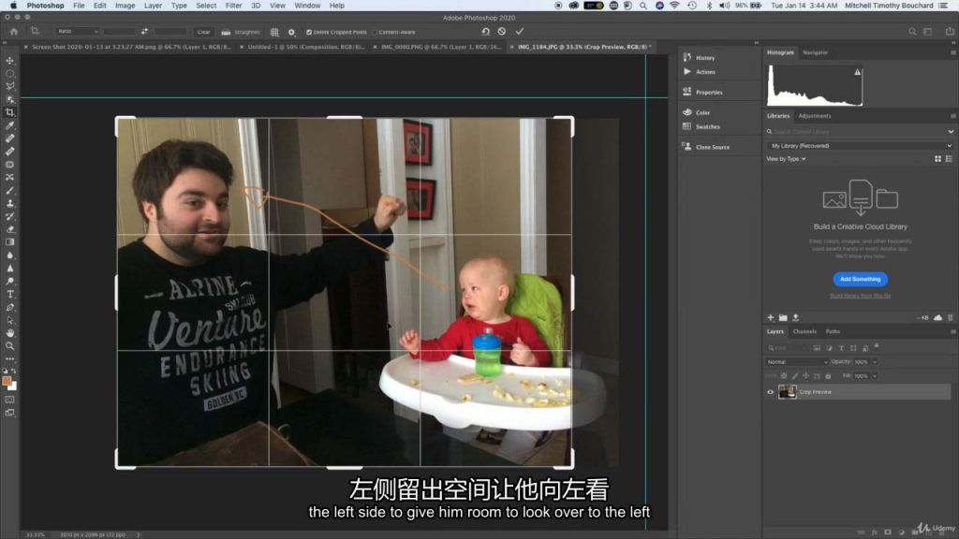Click the crop width input field
The height and width of the screenshot is (539, 959).
pyautogui.click(x=120, y=31)
